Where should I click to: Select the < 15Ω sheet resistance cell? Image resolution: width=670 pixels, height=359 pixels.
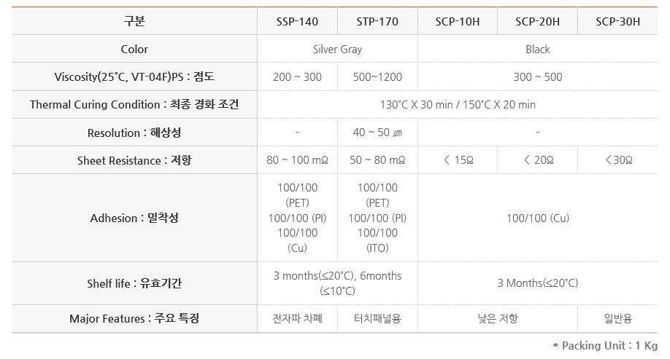coord(457,160)
